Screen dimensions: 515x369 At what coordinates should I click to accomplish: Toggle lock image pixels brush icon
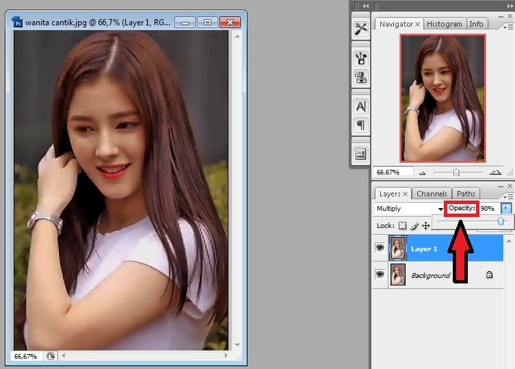pos(414,225)
